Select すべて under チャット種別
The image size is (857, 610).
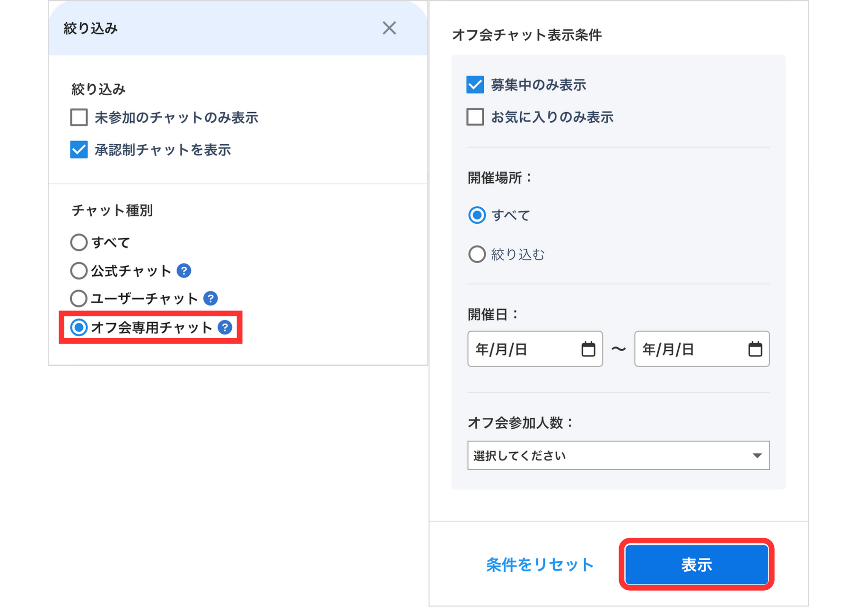pyautogui.click(x=79, y=242)
